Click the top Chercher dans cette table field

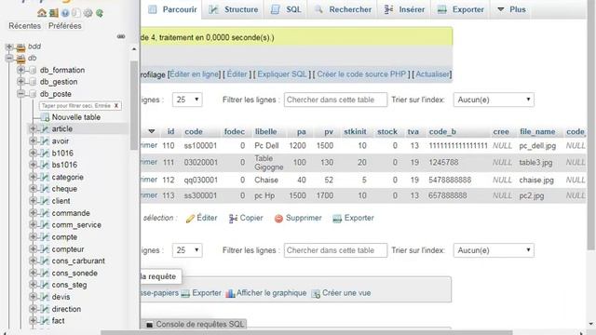click(335, 100)
